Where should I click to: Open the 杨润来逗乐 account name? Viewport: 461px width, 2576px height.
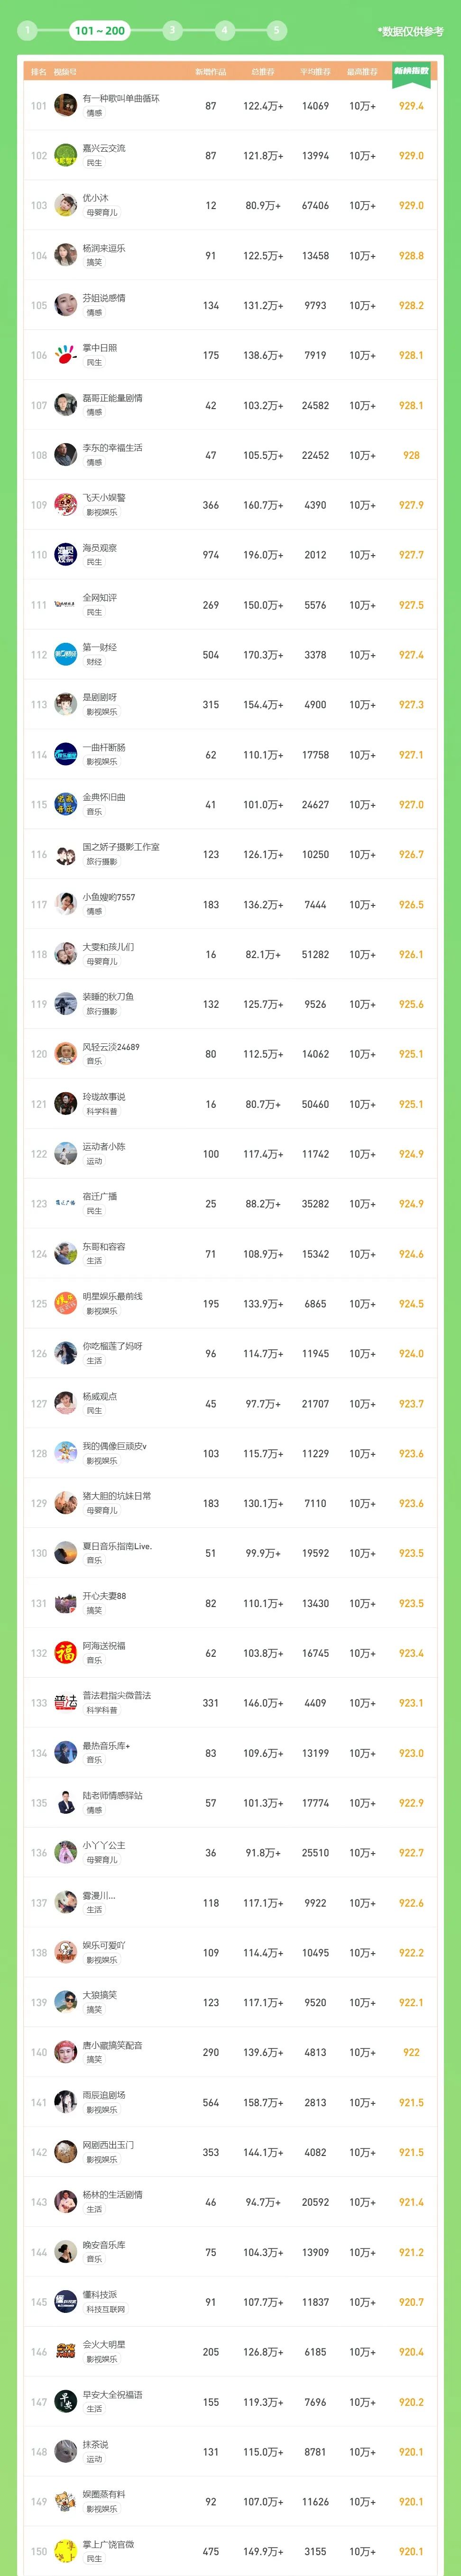tap(104, 248)
